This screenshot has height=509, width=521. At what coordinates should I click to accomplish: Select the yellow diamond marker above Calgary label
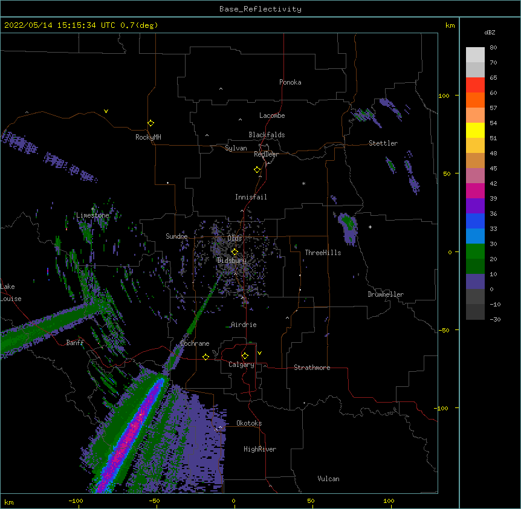[x=245, y=356]
